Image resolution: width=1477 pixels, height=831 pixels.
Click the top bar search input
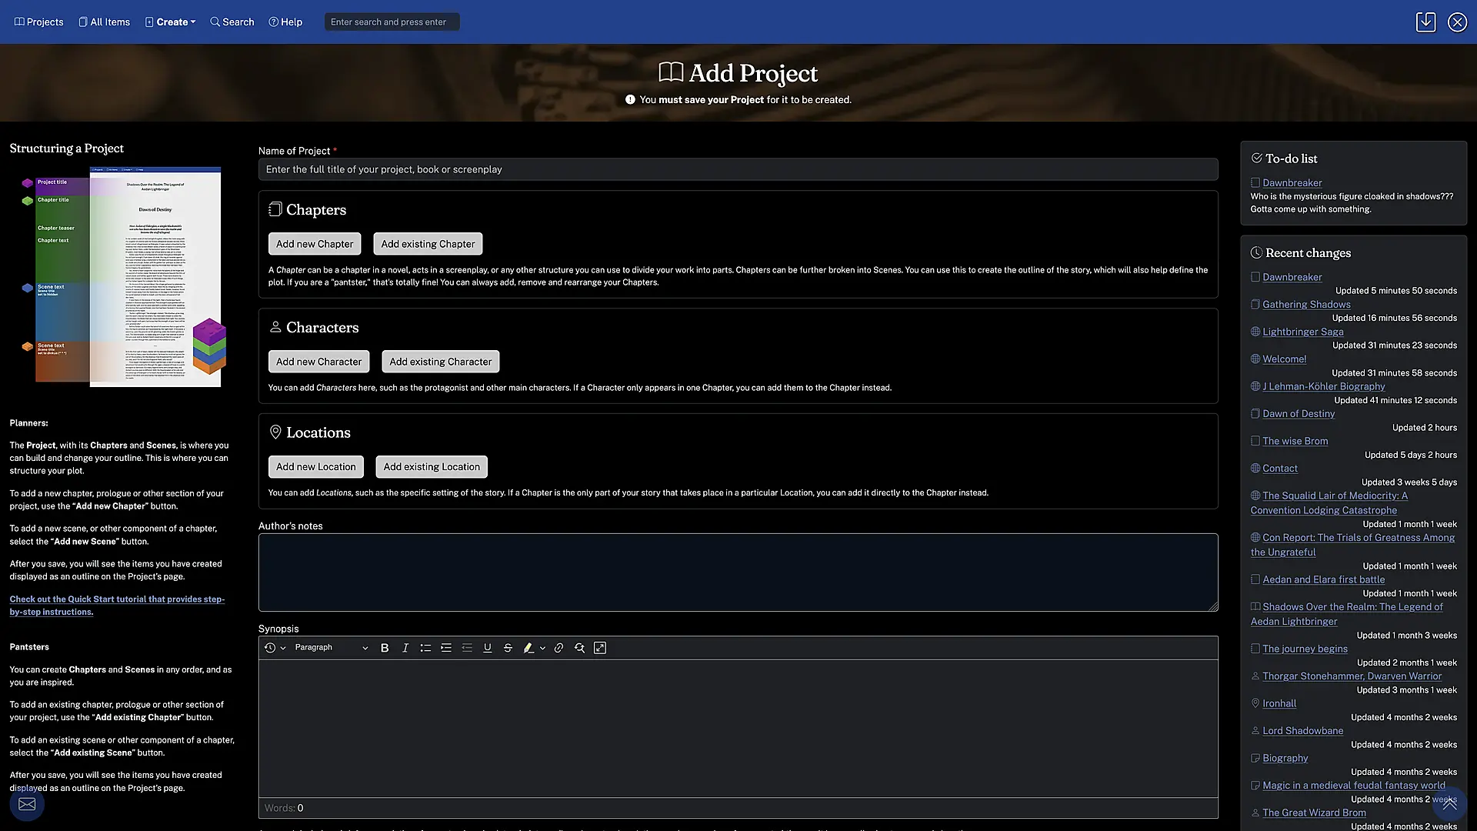pyautogui.click(x=392, y=22)
